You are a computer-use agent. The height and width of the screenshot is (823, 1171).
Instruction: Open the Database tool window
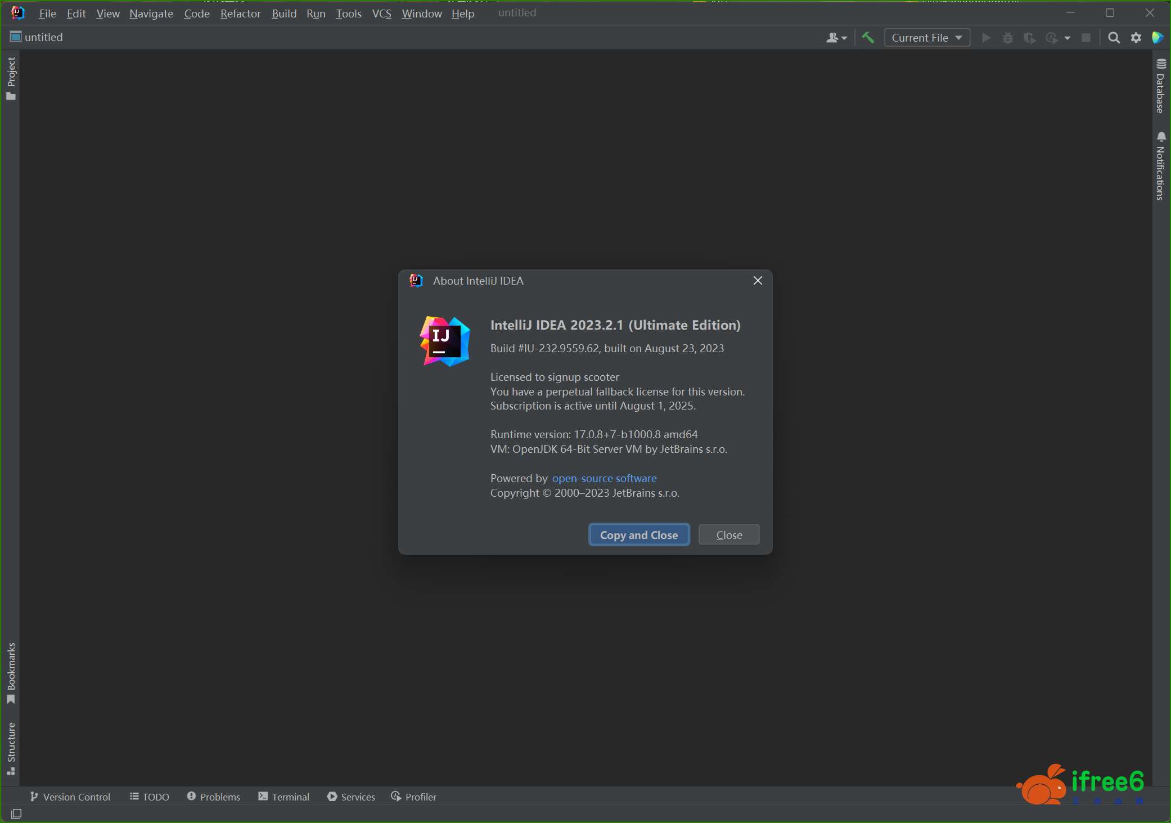tap(1160, 86)
